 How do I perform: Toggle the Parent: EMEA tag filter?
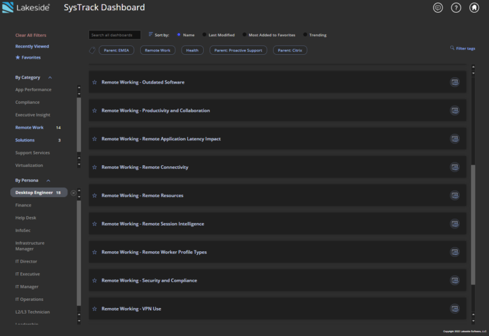click(117, 50)
